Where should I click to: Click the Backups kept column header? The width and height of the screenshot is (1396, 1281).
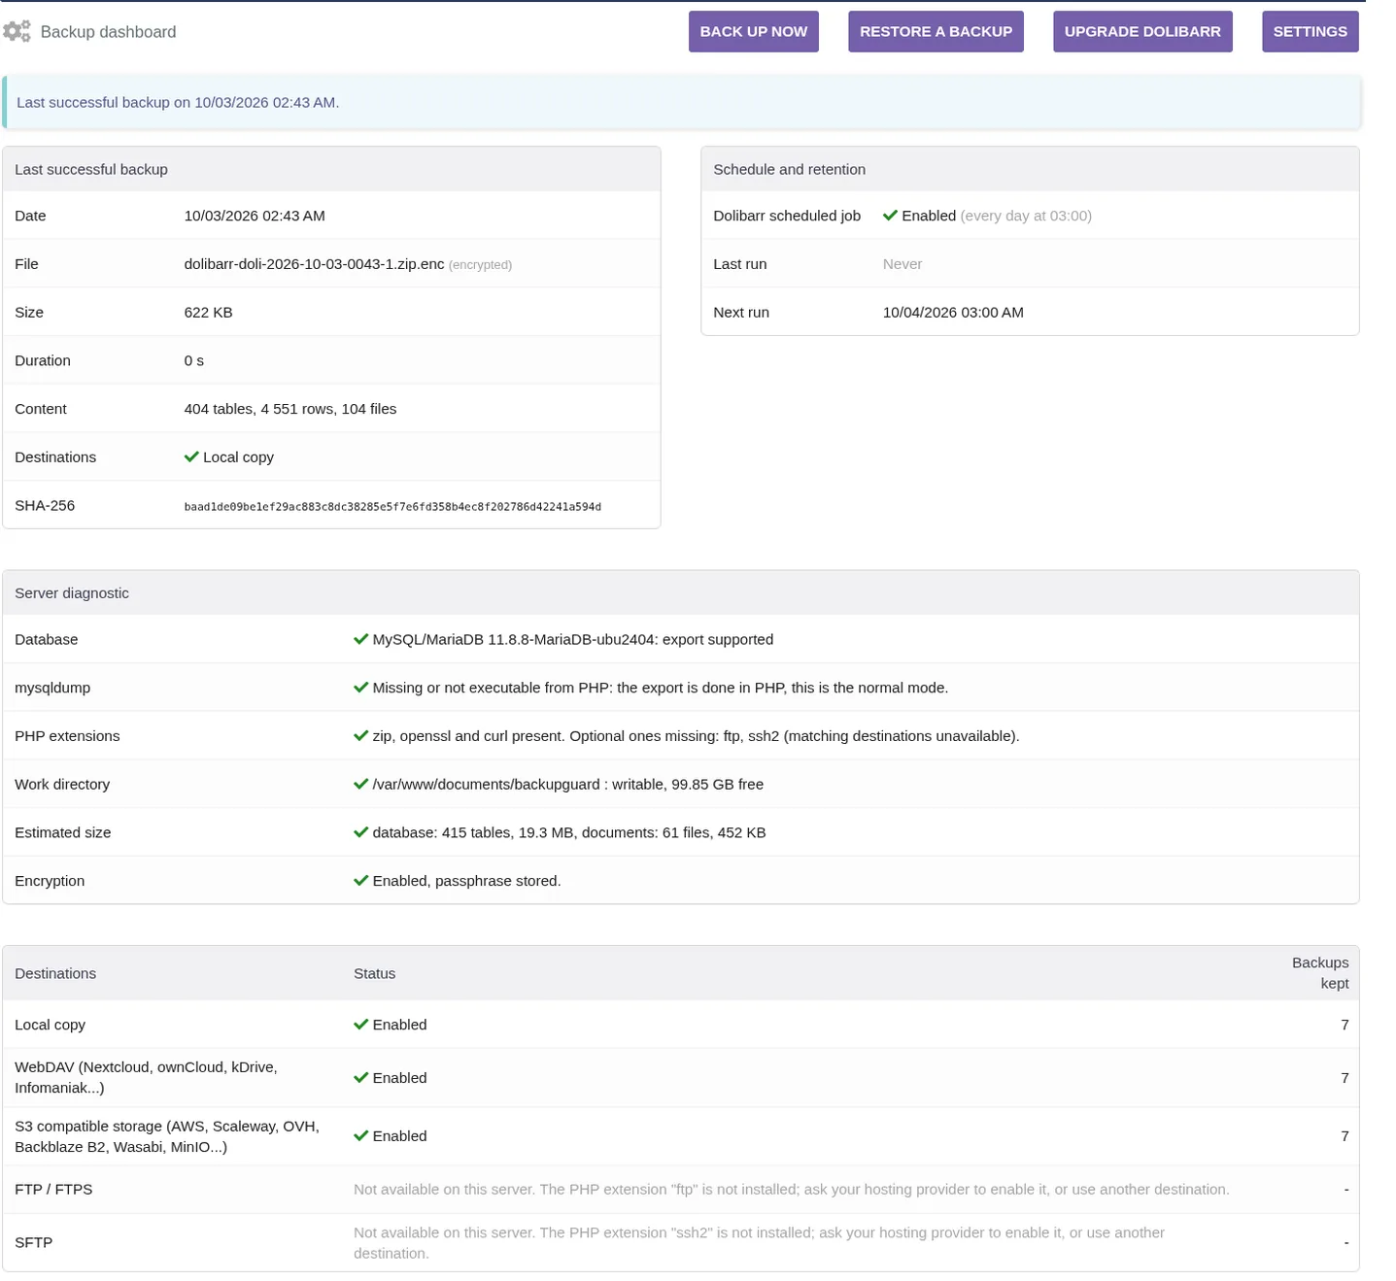click(1320, 973)
